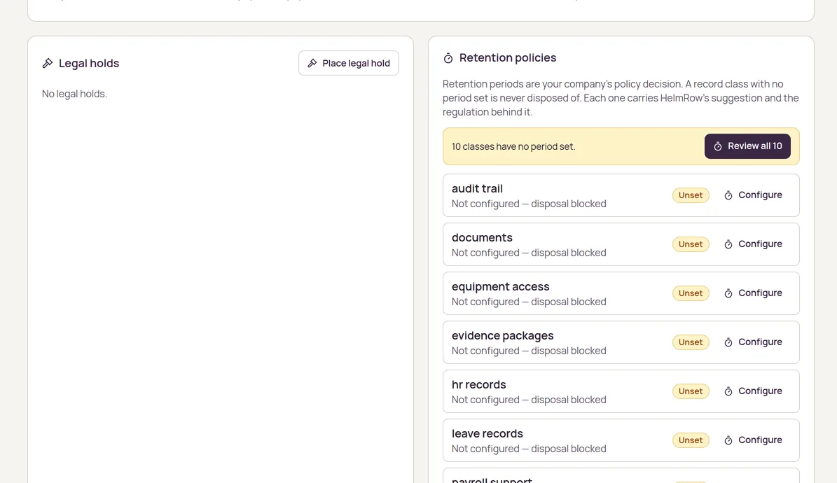Click the gavel icon in Place legal hold button
The width and height of the screenshot is (837, 483).
pyautogui.click(x=312, y=63)
